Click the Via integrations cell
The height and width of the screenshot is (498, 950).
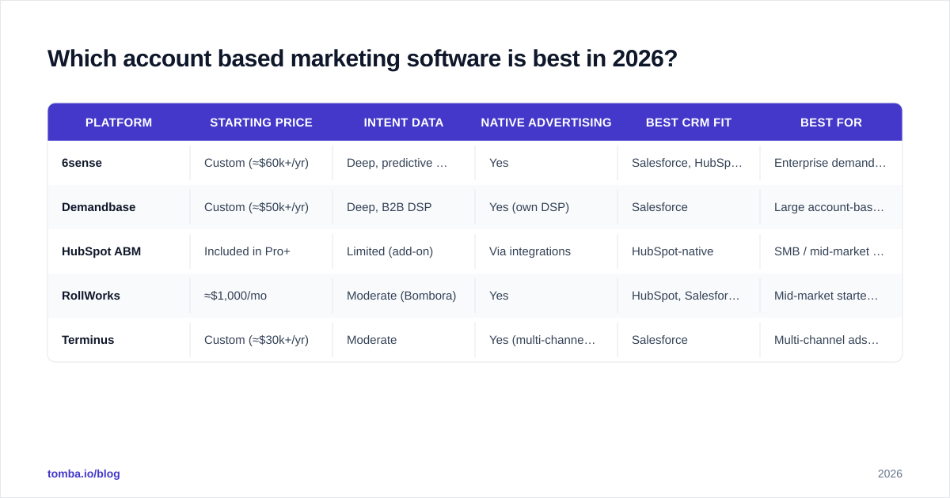coord(546,251)
